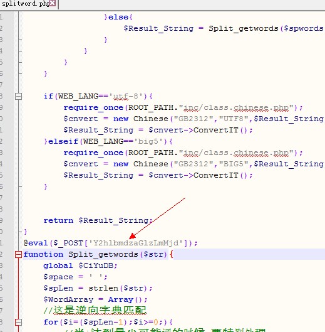Click the elseif(WEB_LANG=='big5') line

tap(108, 141)
